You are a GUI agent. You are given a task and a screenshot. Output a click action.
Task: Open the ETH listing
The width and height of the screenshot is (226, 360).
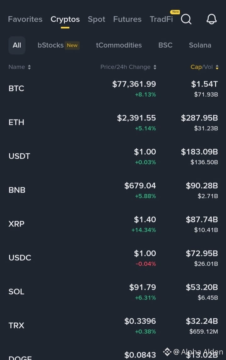pyautogui.click(x=113, y=122)
